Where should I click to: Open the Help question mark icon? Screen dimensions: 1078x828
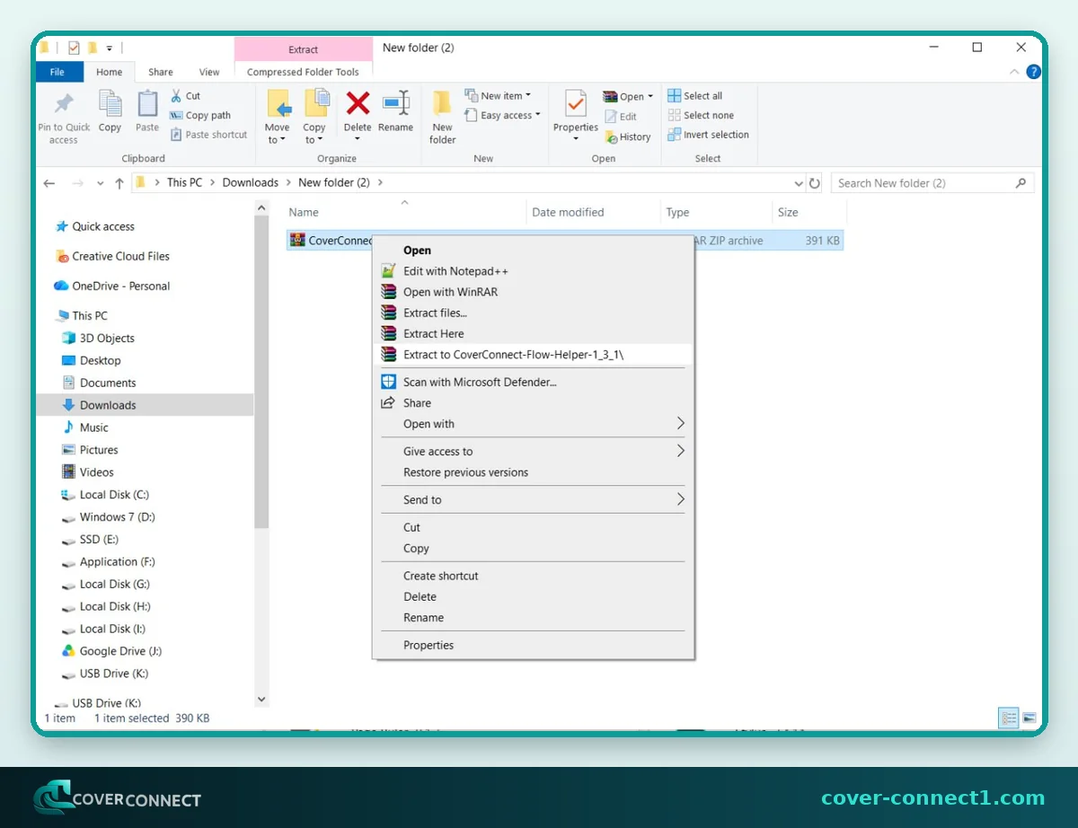pos(1033,72)
